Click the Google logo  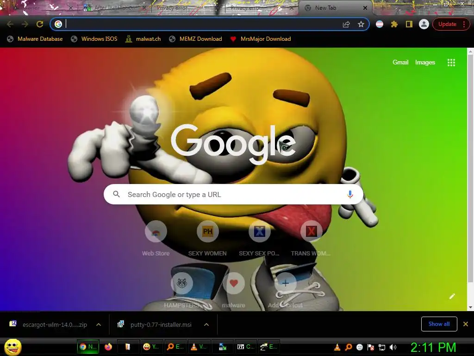(233, 144)
